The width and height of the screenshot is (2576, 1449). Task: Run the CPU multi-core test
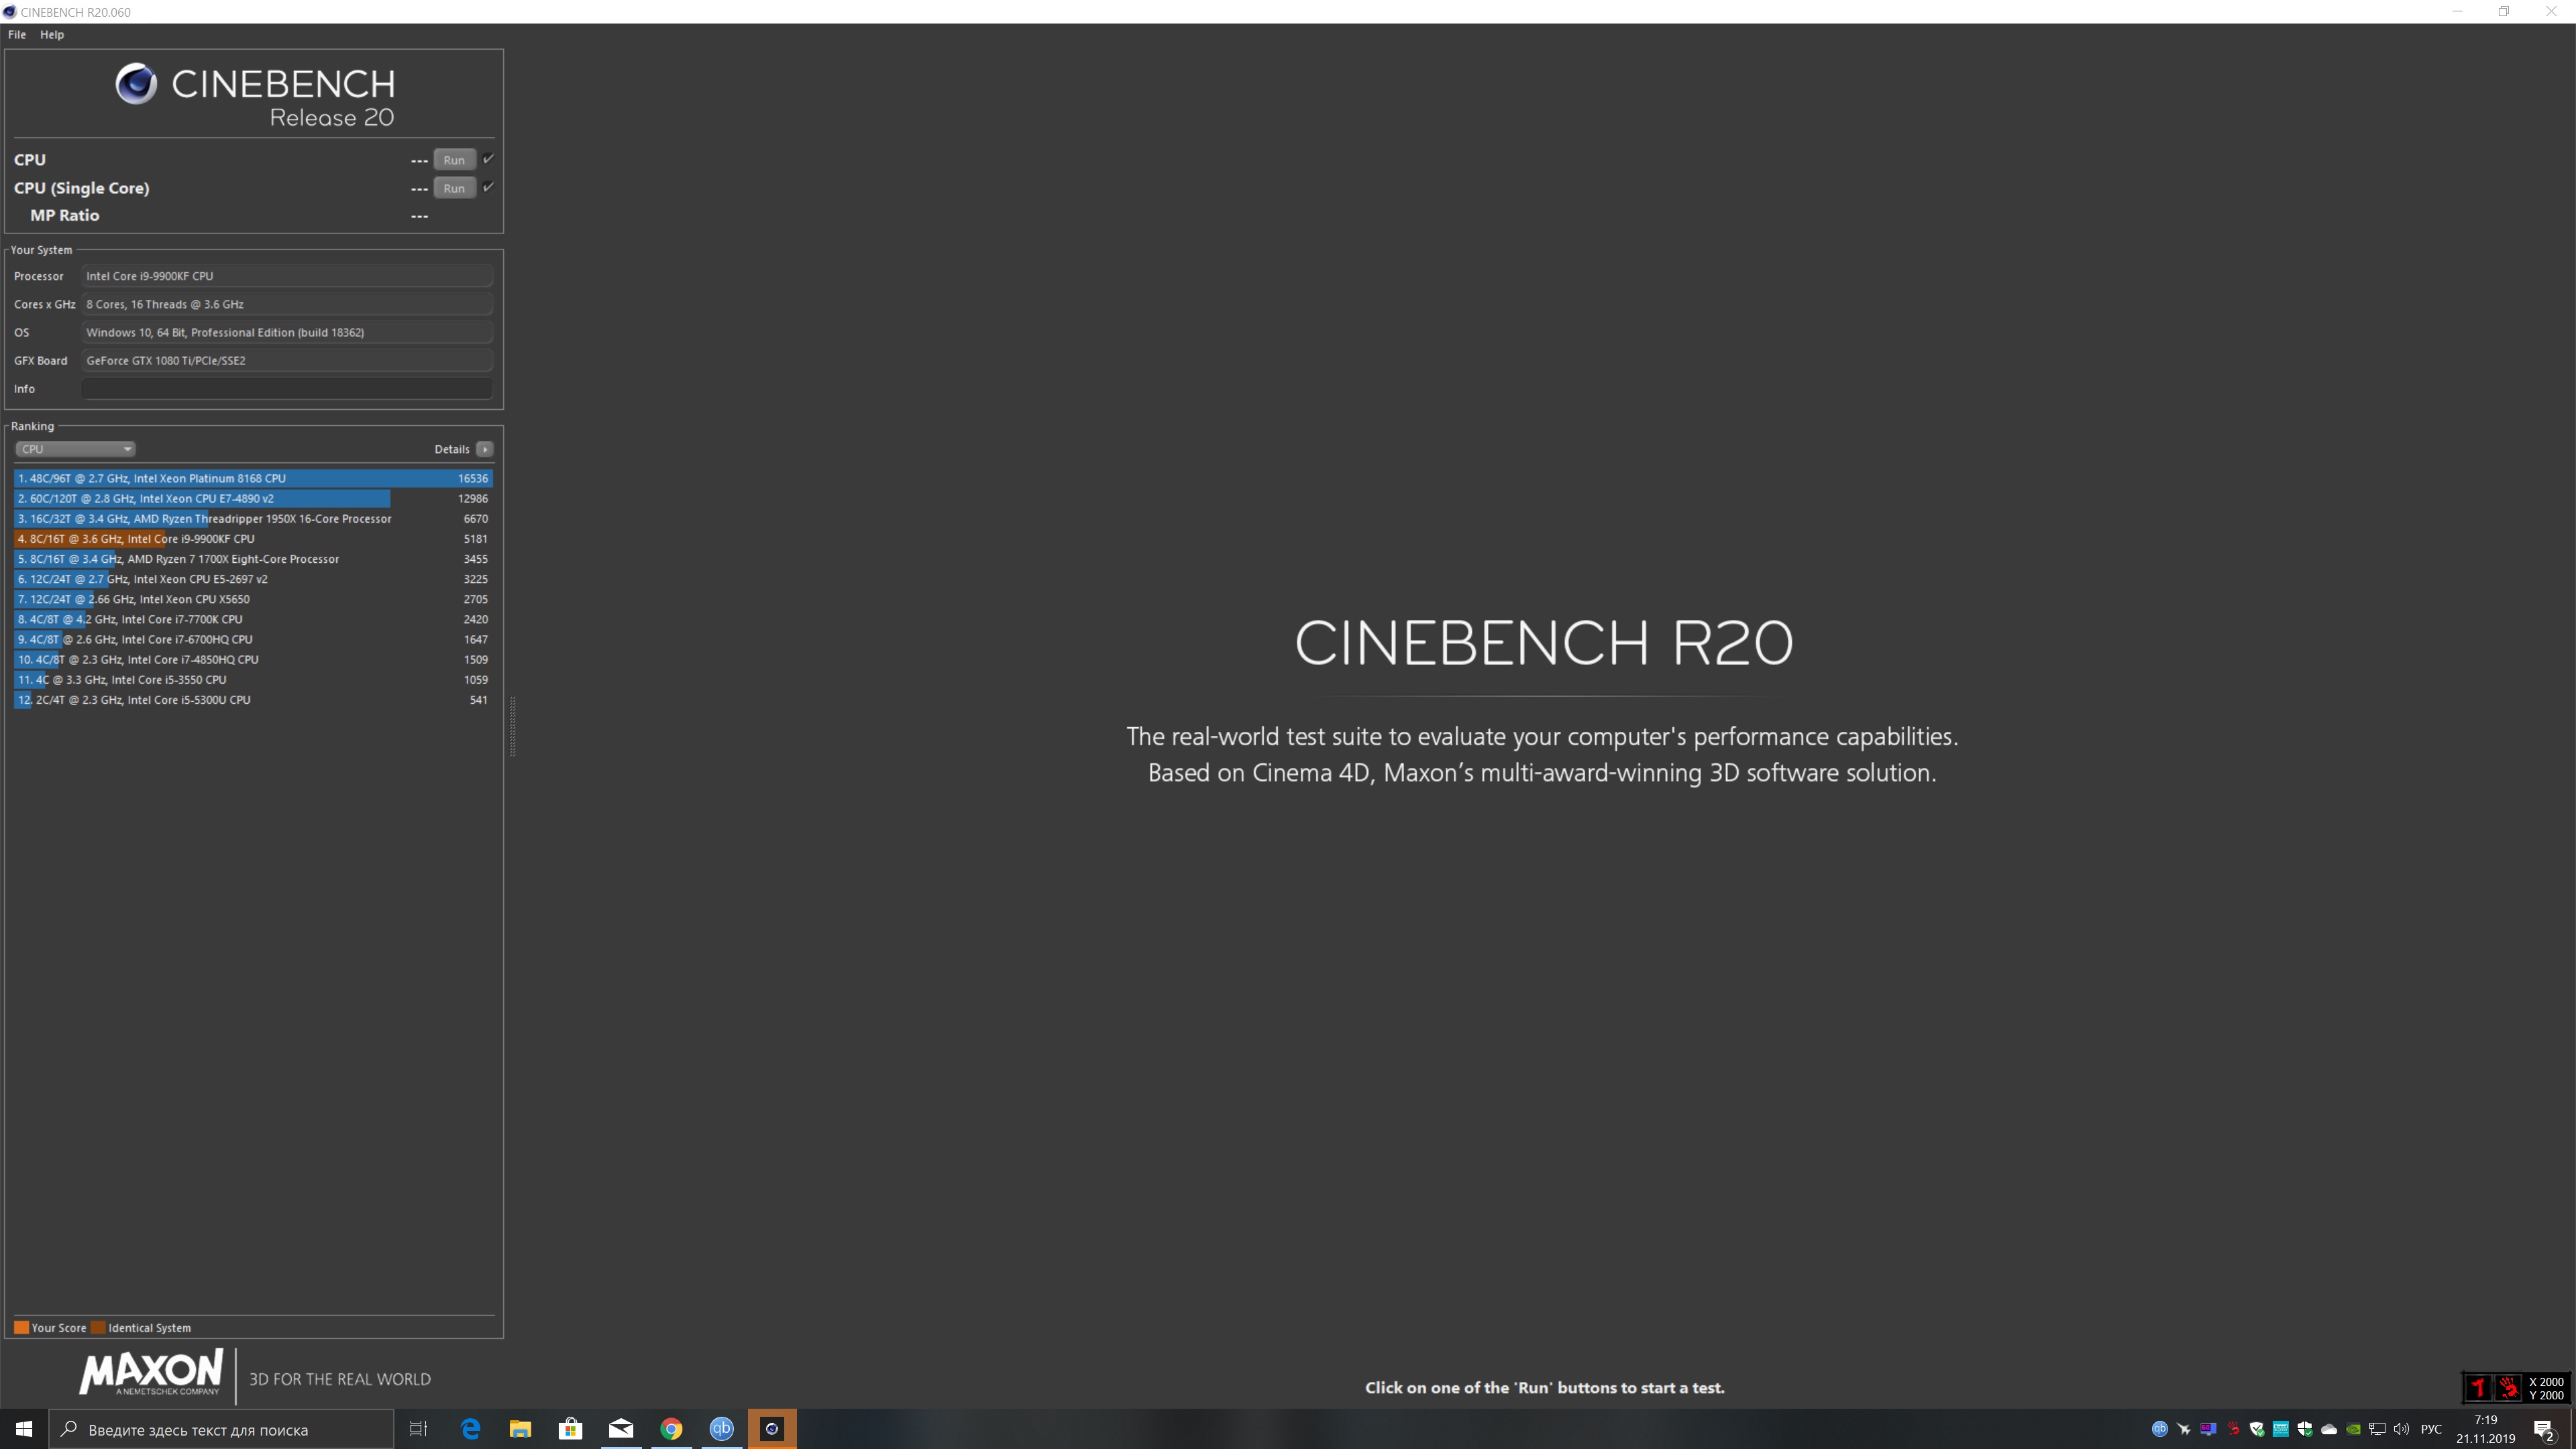tap(454, 160)
